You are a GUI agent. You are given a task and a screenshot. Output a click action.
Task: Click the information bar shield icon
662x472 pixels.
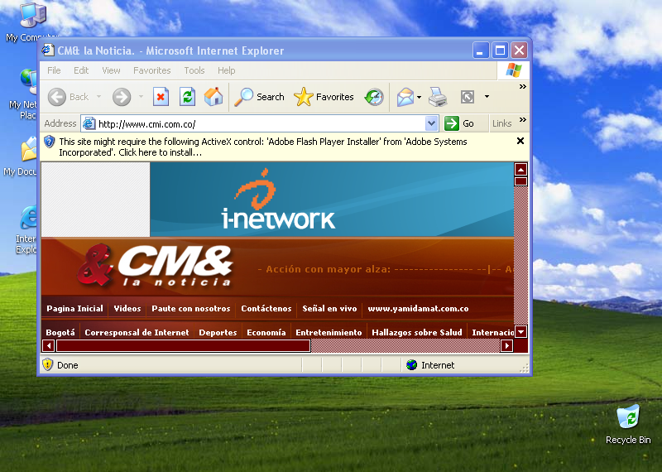tap(50, 142)
